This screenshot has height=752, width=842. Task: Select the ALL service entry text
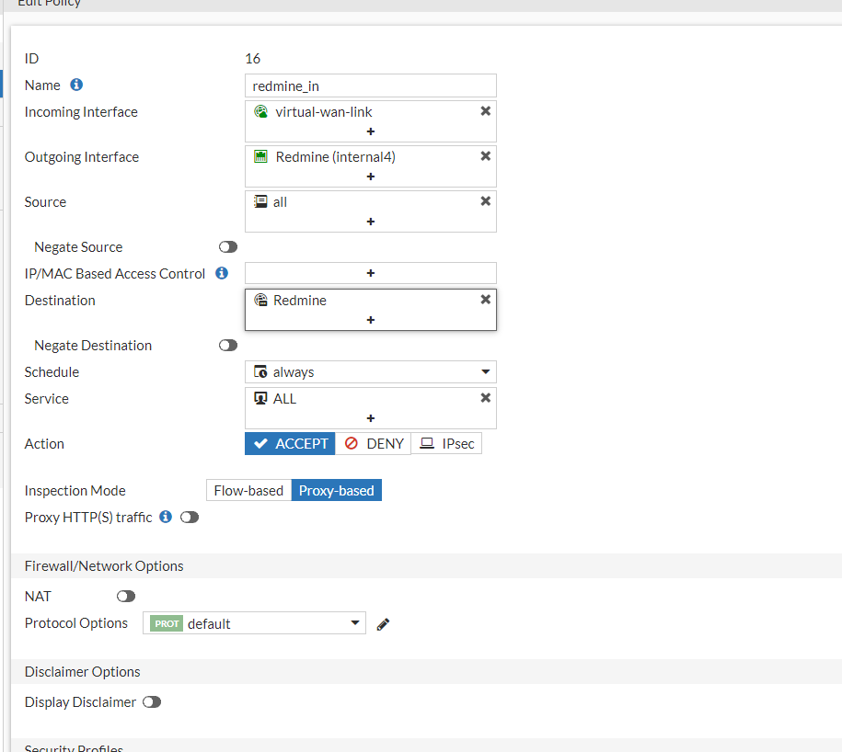coord(284,399)
